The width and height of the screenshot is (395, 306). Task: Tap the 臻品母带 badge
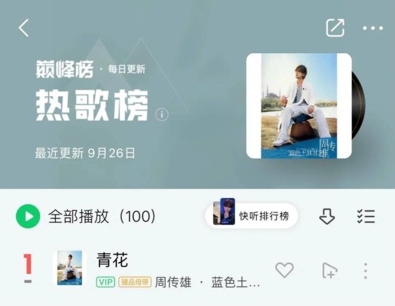click(x=135, y=282)
